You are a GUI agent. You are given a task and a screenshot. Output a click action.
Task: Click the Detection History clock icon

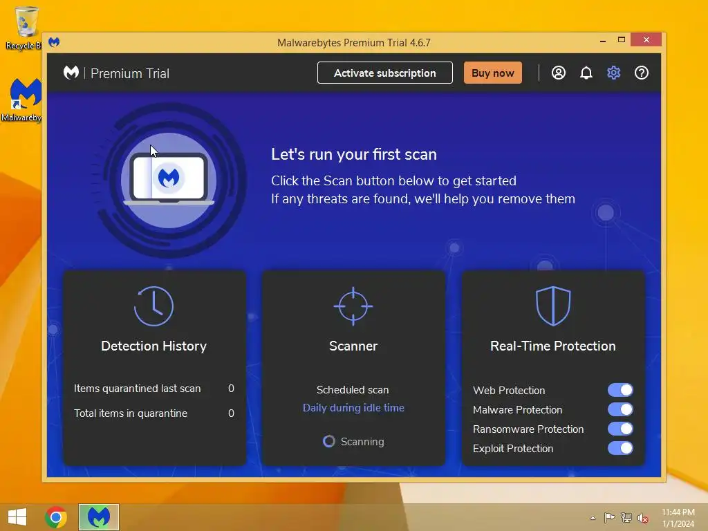[x=153, y=306]
